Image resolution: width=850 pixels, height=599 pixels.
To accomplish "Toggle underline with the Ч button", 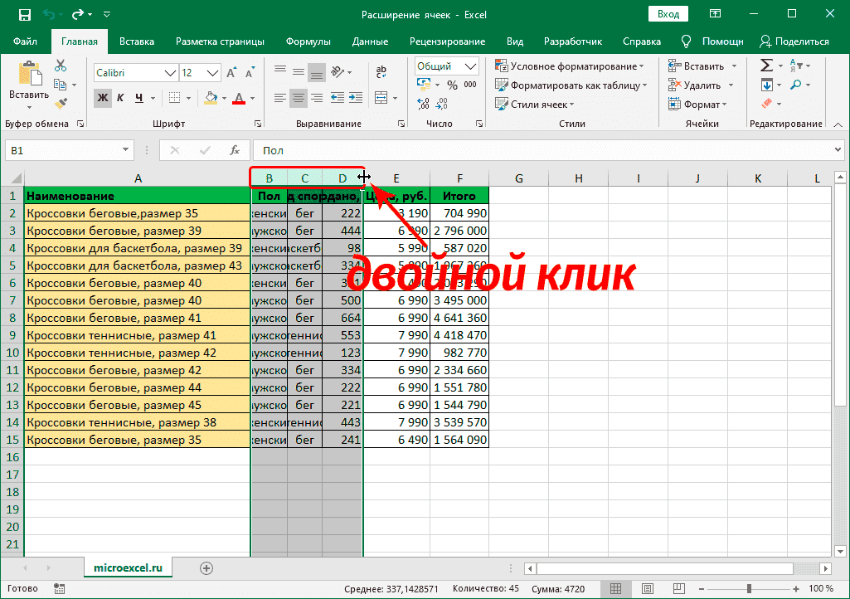I will pos(139,97).
